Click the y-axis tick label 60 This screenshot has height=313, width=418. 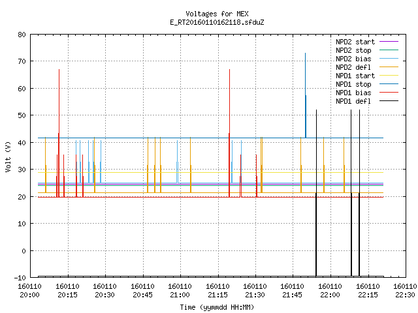tap(22, 89)
